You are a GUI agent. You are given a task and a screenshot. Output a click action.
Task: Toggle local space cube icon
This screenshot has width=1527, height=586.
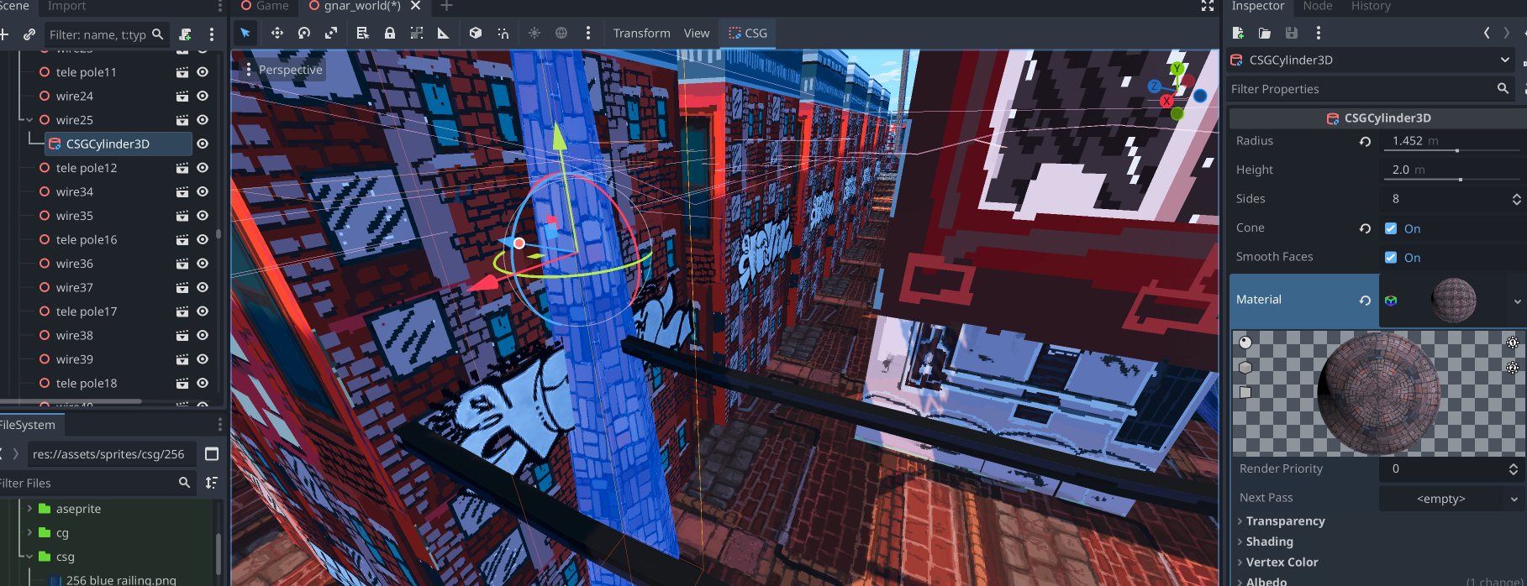click(476, 33)
